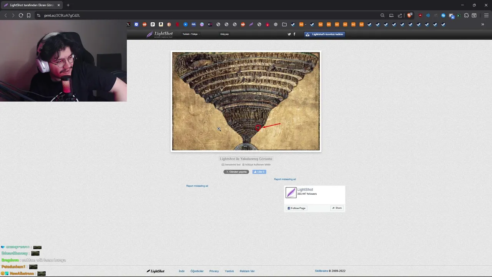Click the Lightshot ile Yakalanmış Görüntü caption
The height and width of the screenshot is (277, 492).
(x=246, y=159)
